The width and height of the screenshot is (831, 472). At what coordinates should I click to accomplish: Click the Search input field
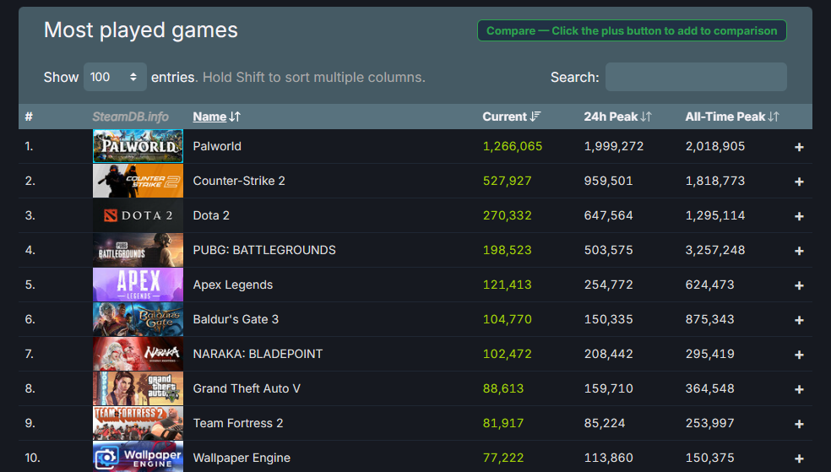pyautogui.click(x=696, y=77)
